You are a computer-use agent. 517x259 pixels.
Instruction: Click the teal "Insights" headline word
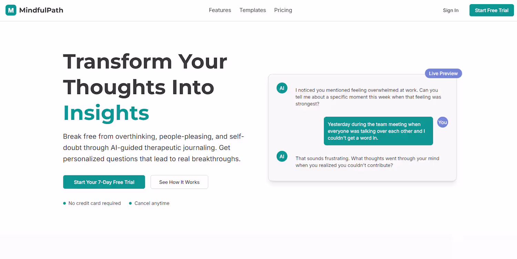tap(106, 113)
